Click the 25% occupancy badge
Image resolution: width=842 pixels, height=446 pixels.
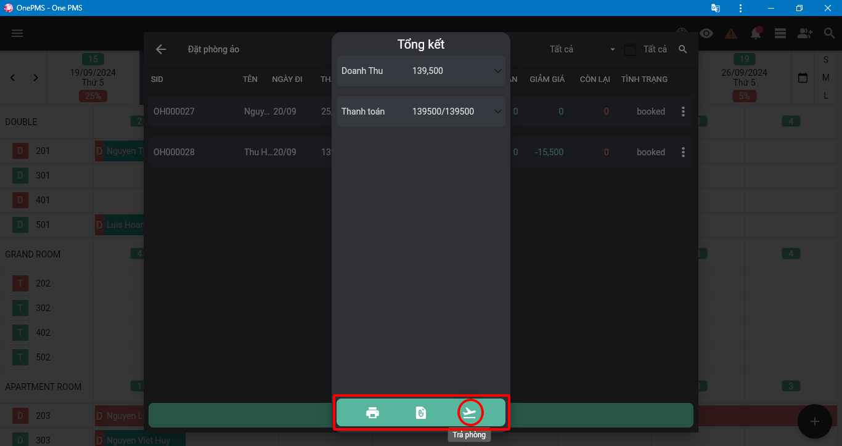tap(93, 96)
